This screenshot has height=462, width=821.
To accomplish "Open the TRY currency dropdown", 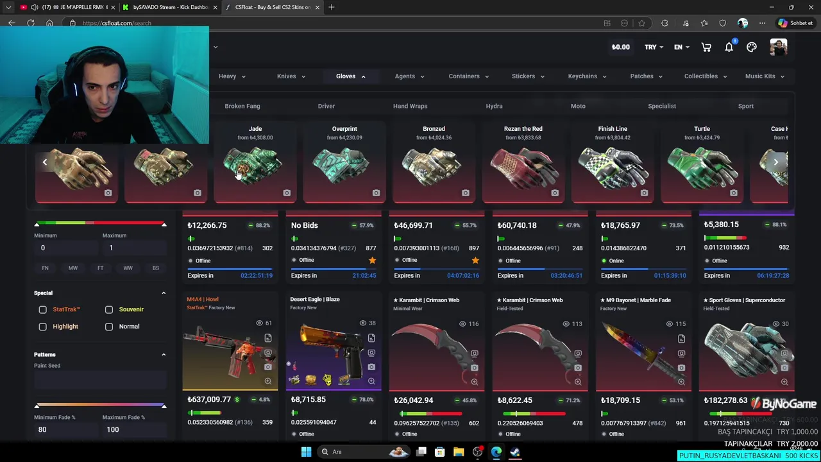I will click(x=654, y=47).
